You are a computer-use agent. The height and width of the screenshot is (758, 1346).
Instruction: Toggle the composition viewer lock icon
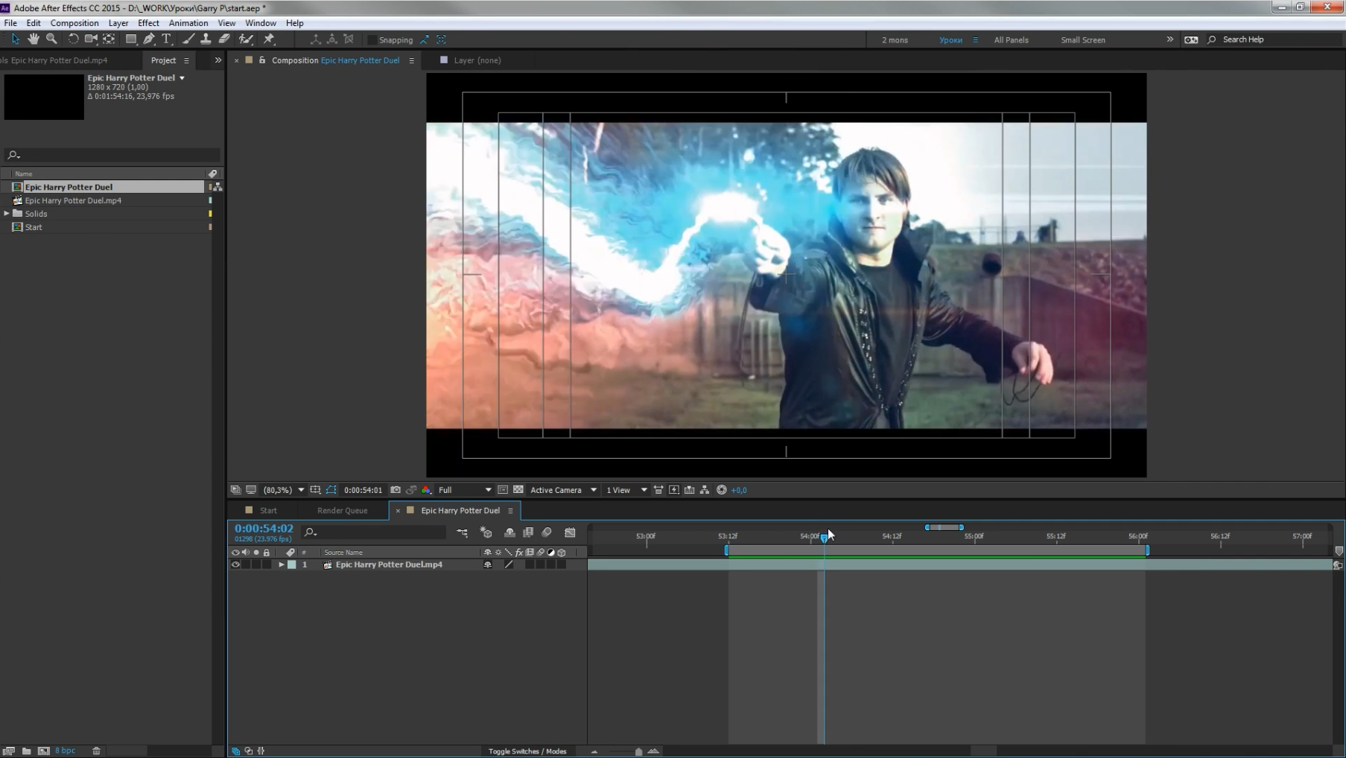click(262, 60)
